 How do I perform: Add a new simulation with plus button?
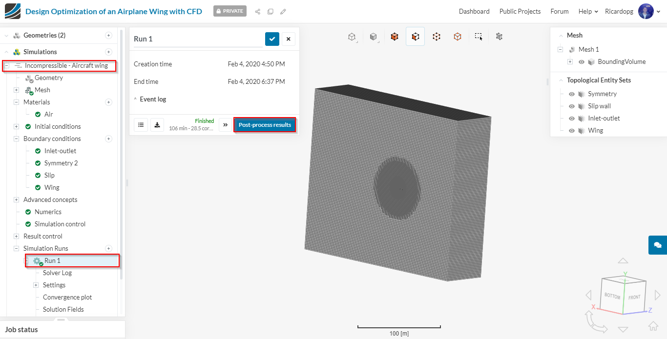108,52
